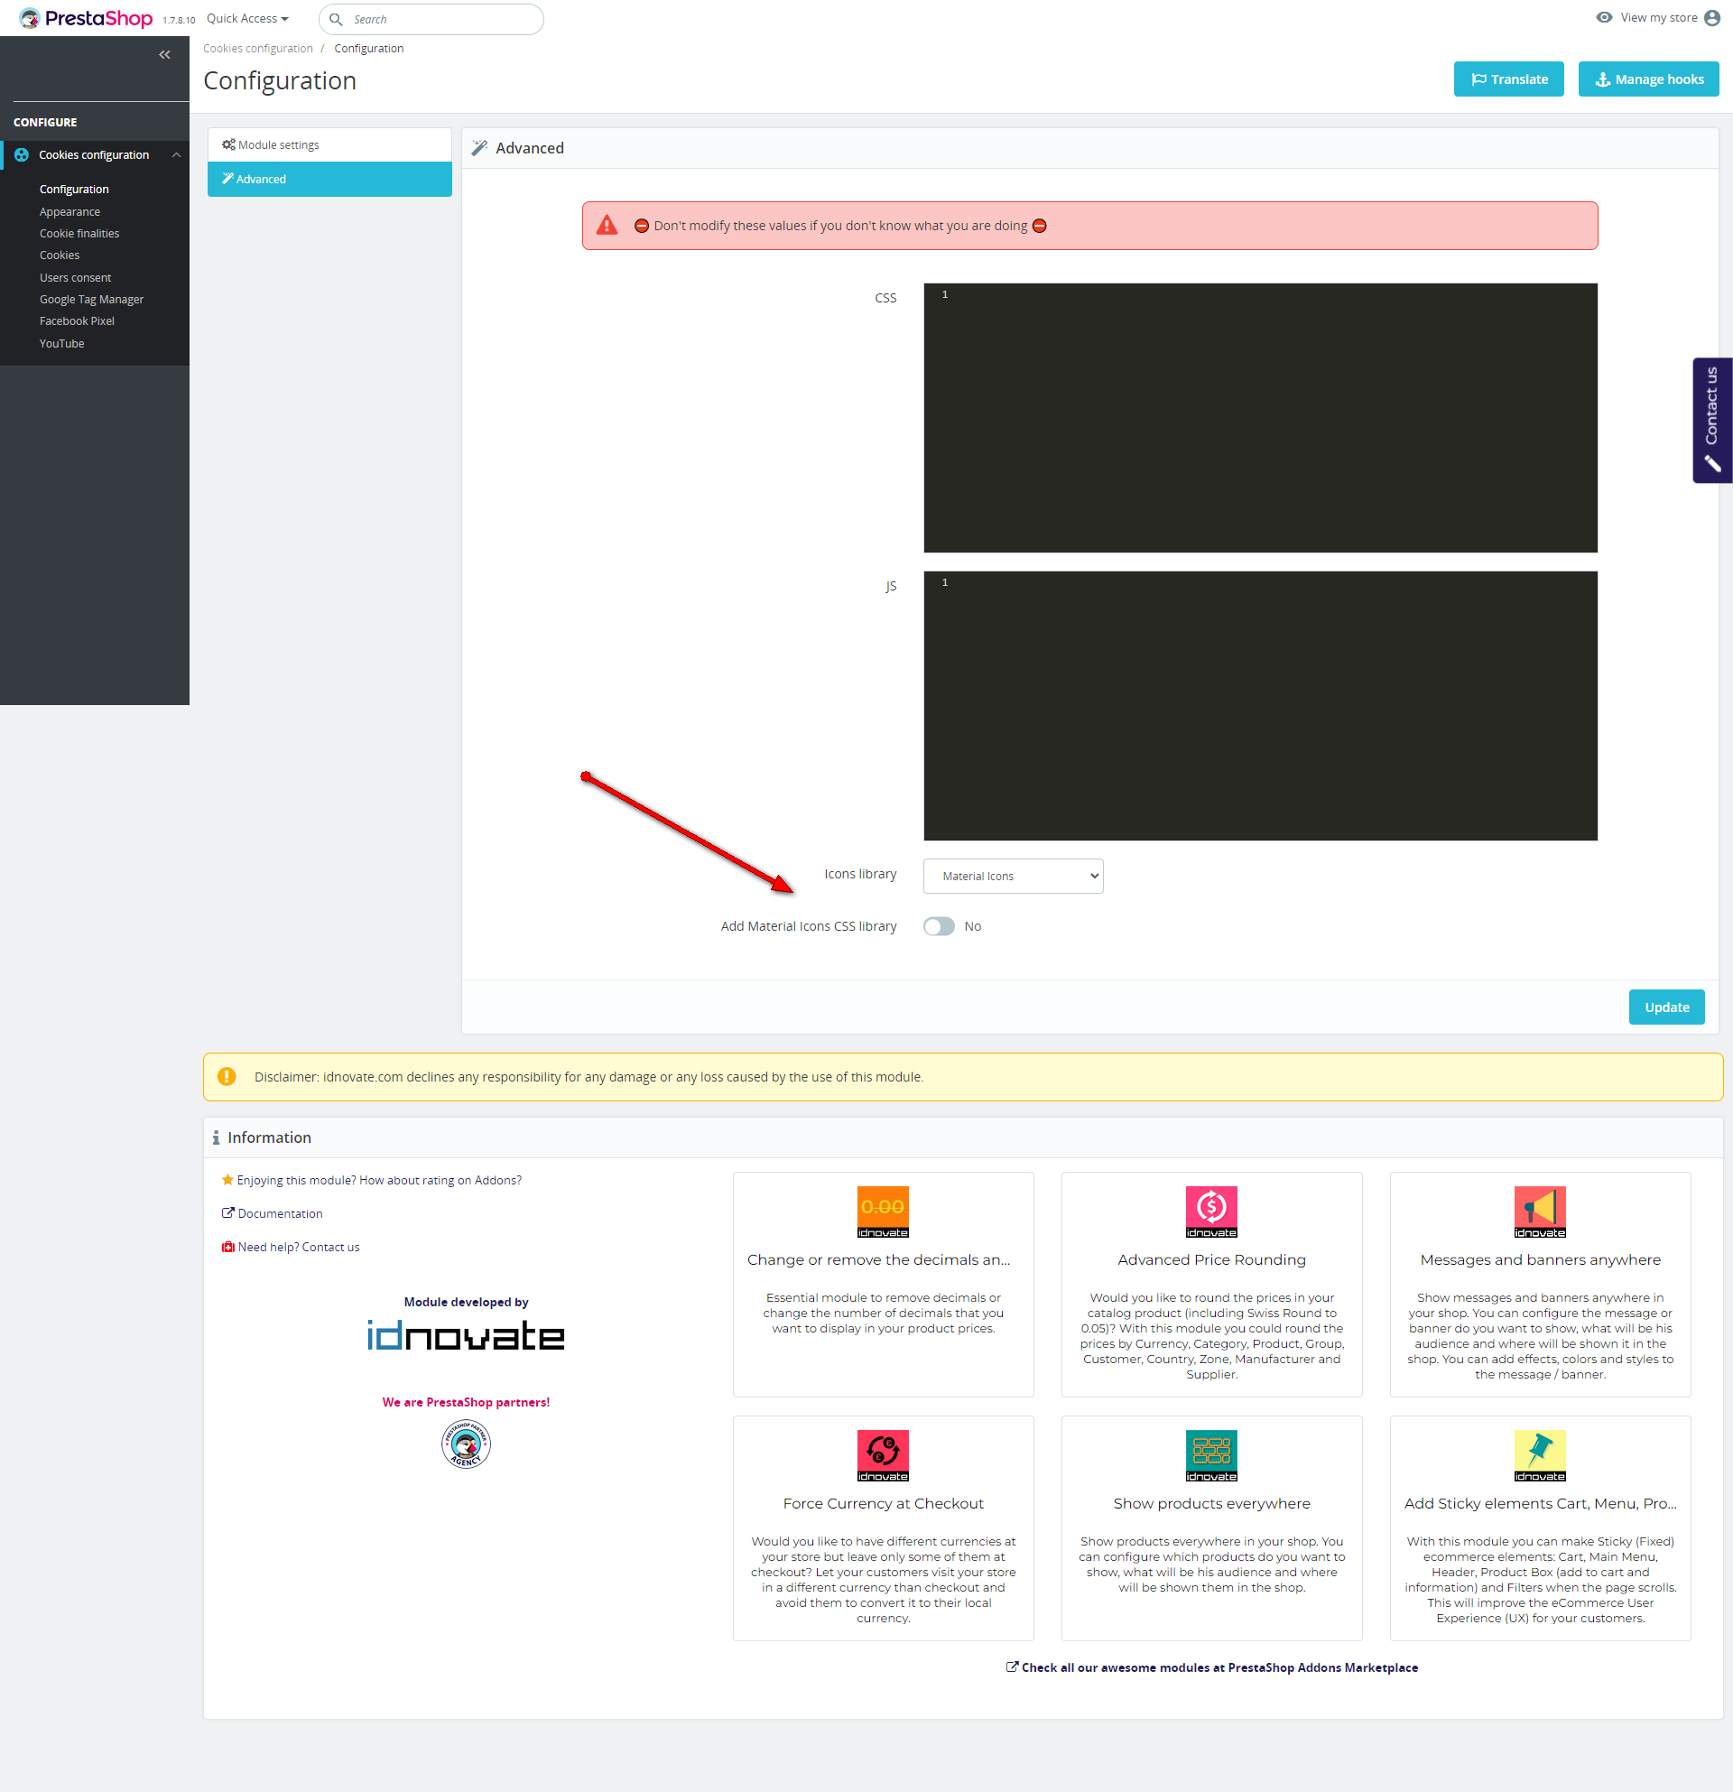Open the Icons library dropdown

(x=1013, y=876)
